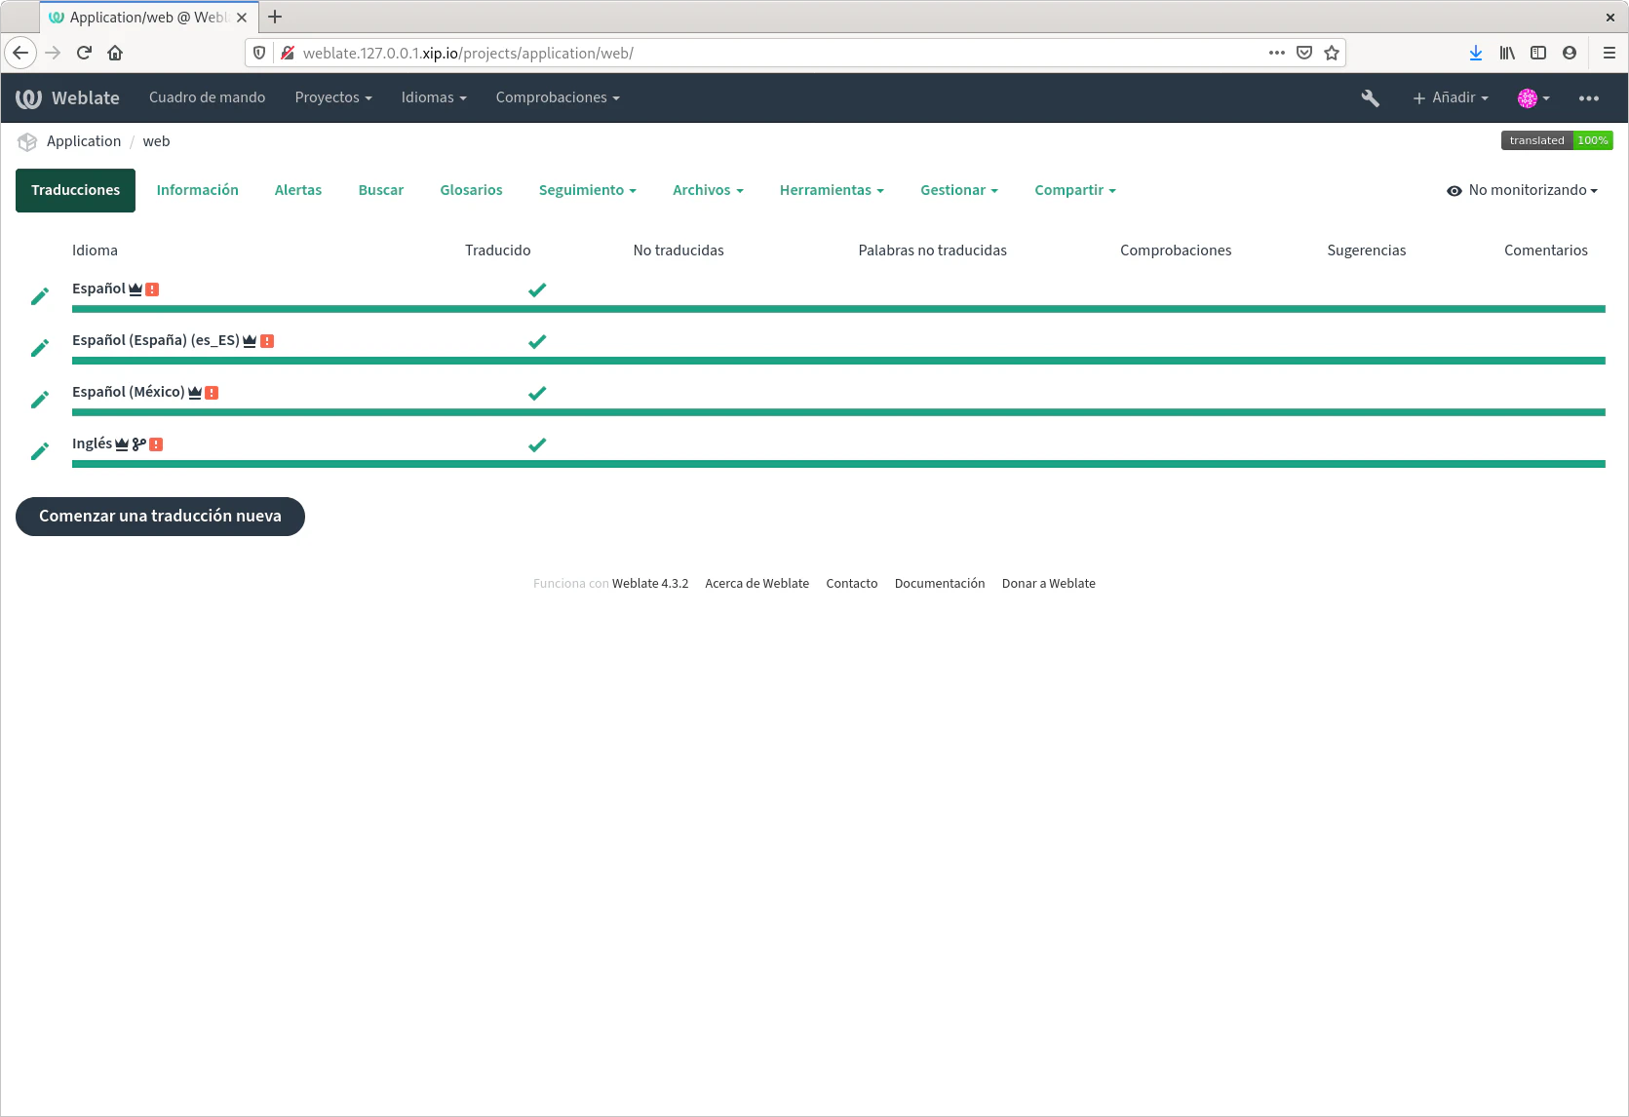Open the wrench management icon in navbar
This screenshot has width=1629, height=1117.
[1370, 97]
